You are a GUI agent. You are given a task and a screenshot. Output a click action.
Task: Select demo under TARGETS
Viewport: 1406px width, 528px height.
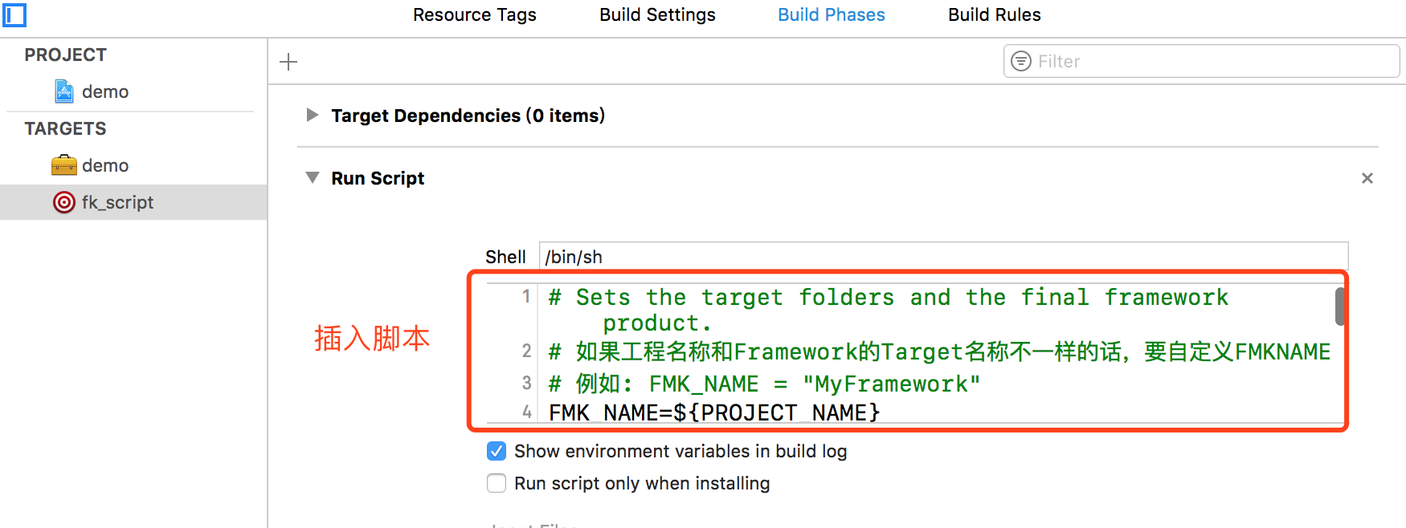pyautogui.click(x=105, y=165)
